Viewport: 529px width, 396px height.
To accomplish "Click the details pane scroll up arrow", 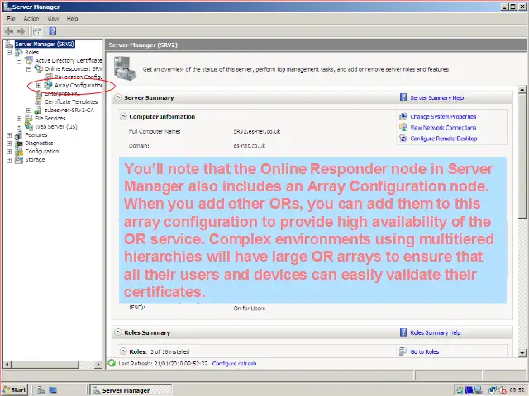I will pyautogui.click(x=522, y=90).
